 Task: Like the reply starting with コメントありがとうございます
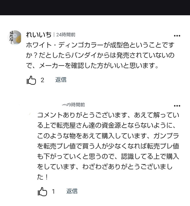pos(42,192)
